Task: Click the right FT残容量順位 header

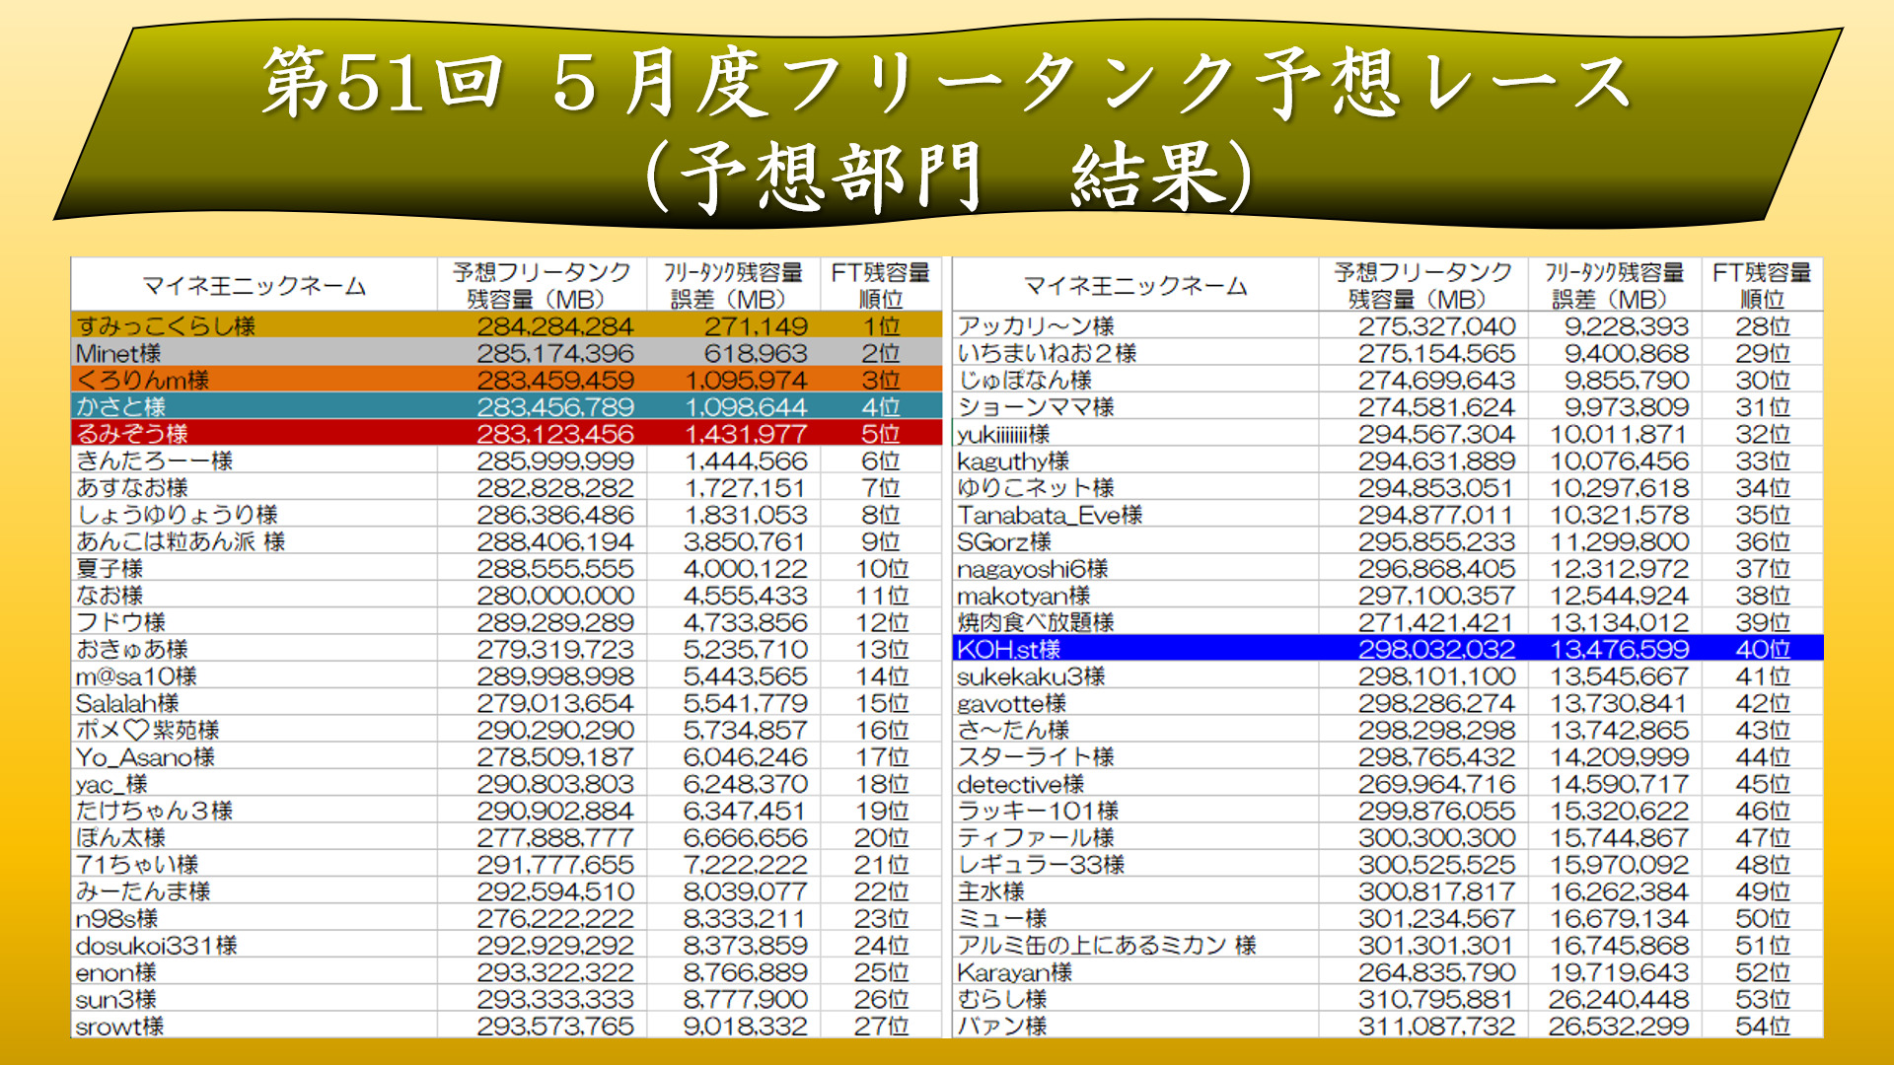Action: coord(1762,286)
